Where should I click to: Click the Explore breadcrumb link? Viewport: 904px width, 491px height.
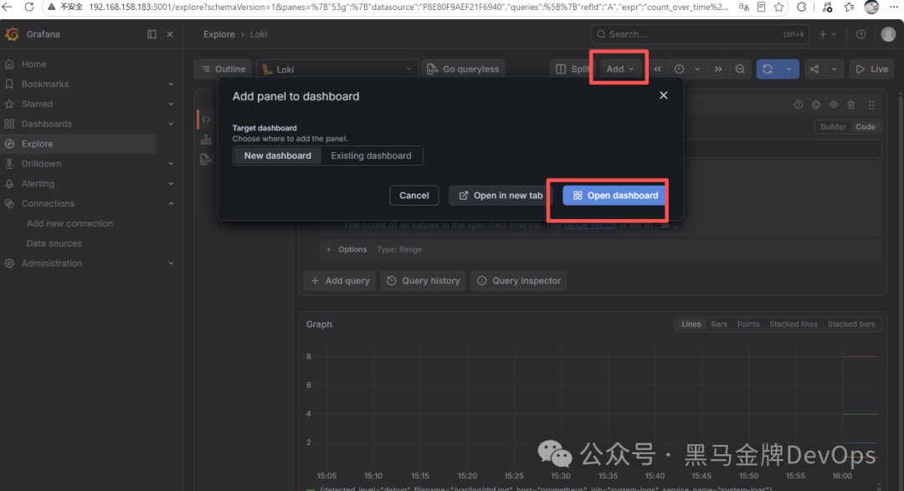click(219, 34)
